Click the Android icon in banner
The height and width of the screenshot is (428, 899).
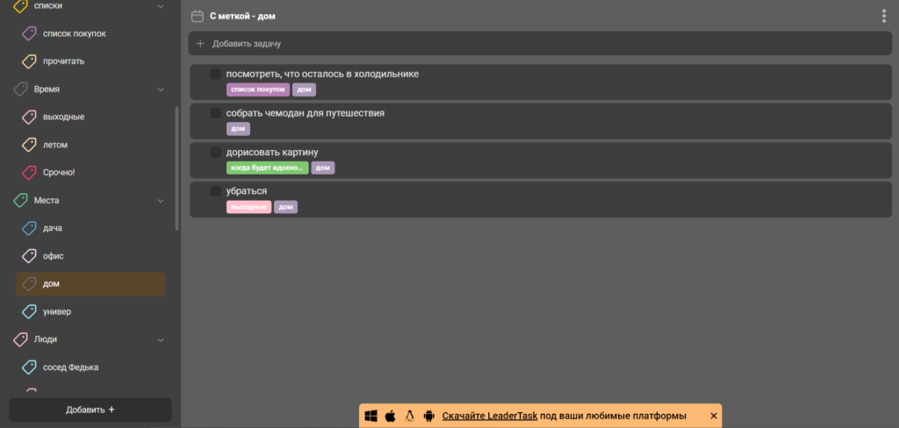pos(428,416)
